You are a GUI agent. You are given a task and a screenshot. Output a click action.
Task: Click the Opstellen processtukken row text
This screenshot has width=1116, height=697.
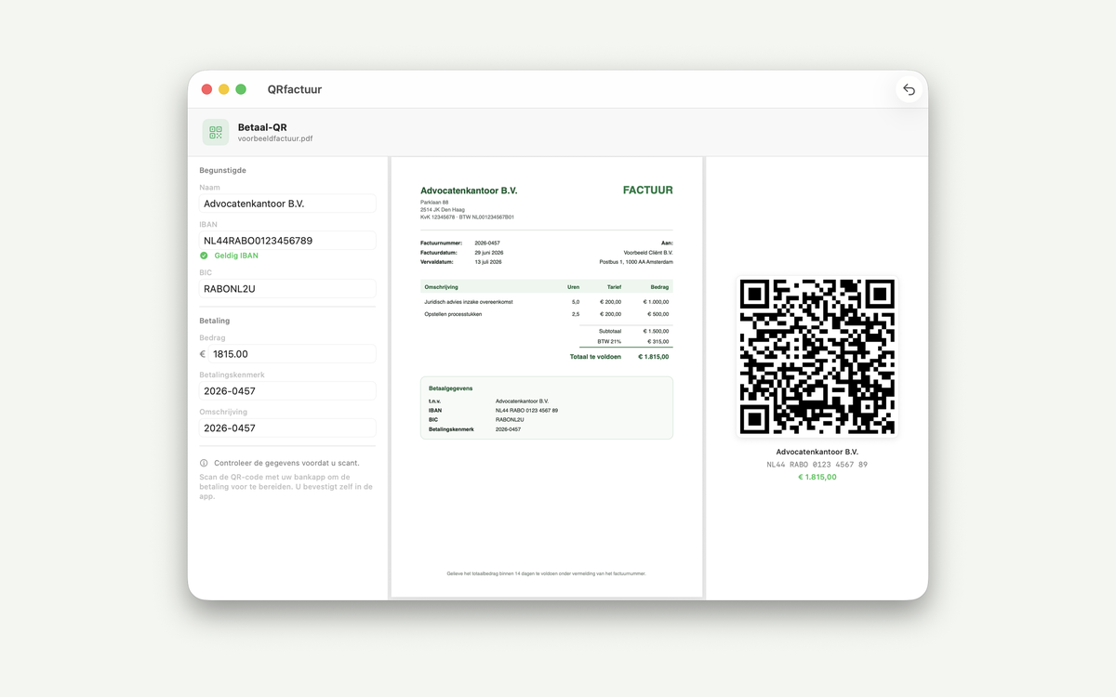453,314
